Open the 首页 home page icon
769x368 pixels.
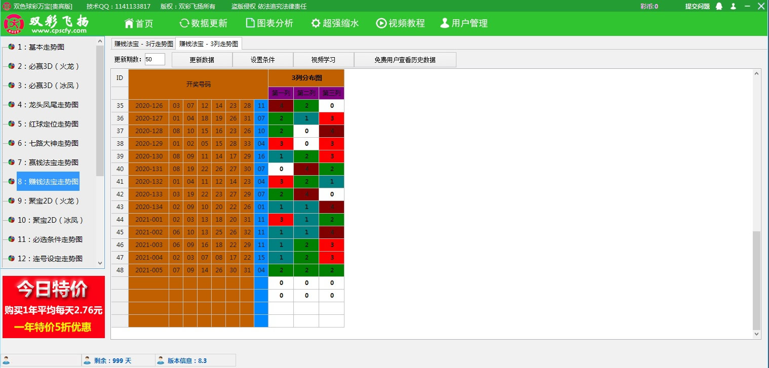(138, 23)
